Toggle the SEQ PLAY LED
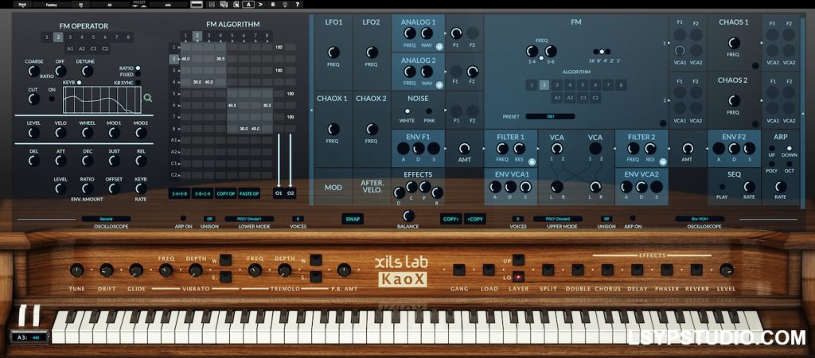 pyautogui.click(x=722, y=186)
